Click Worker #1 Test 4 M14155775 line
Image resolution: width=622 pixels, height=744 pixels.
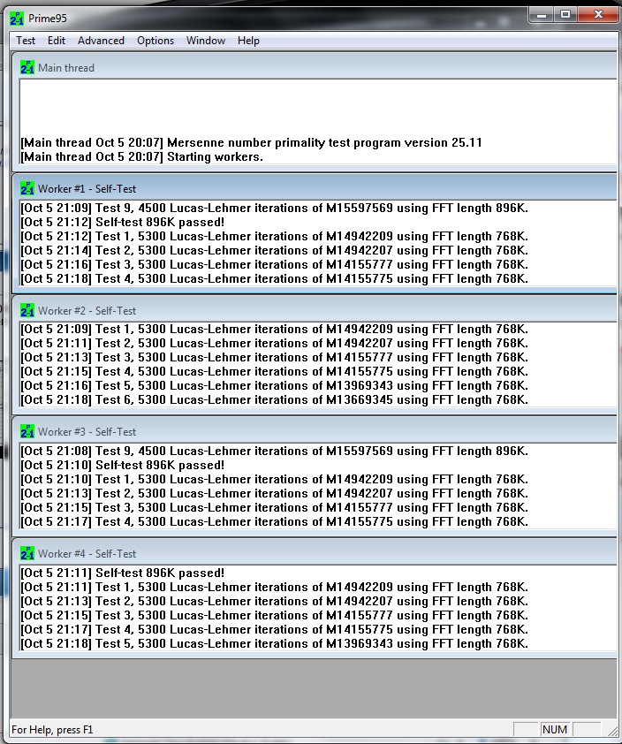[274, 278]
